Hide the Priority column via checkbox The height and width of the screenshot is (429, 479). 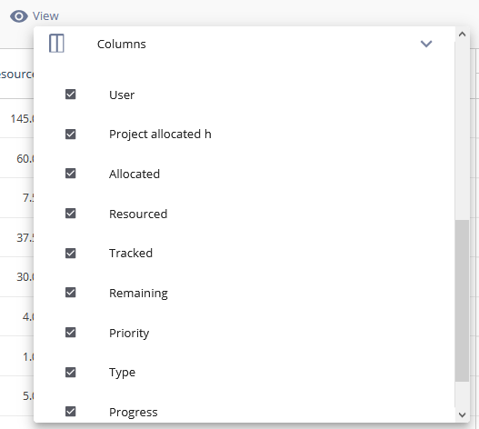71,332
